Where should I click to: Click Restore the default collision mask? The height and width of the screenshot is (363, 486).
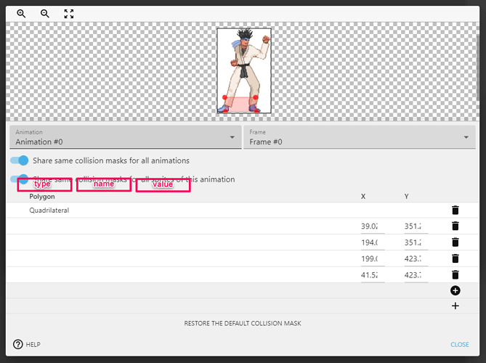click(x=243, y=323)
